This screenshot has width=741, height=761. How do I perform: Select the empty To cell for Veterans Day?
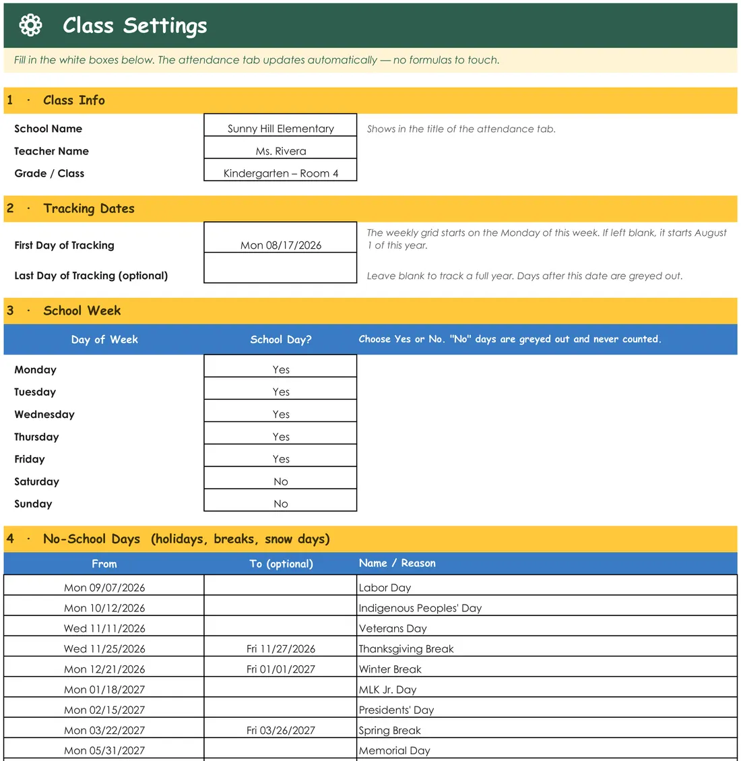pyautogui.click(x=280, y=626)
